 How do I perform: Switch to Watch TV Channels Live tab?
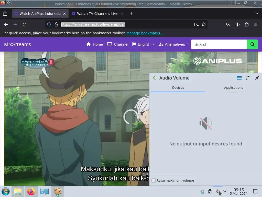97,14
